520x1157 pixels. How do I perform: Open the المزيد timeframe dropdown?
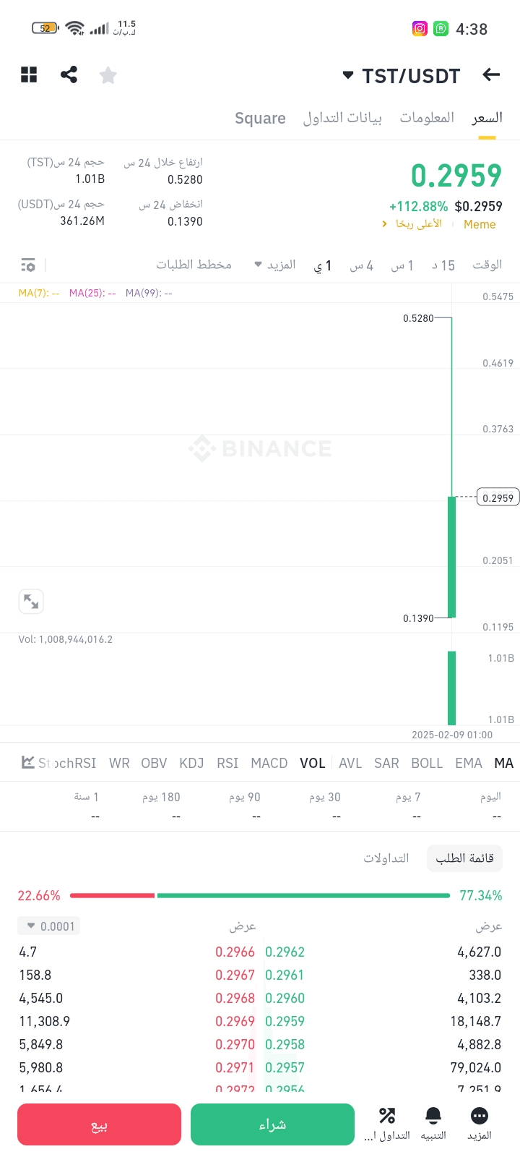pos(275,265)
